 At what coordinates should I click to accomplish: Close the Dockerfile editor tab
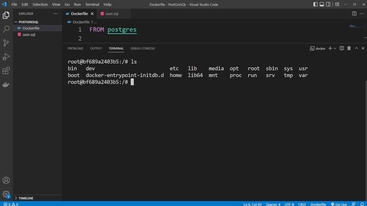click(x=92, y=14)
